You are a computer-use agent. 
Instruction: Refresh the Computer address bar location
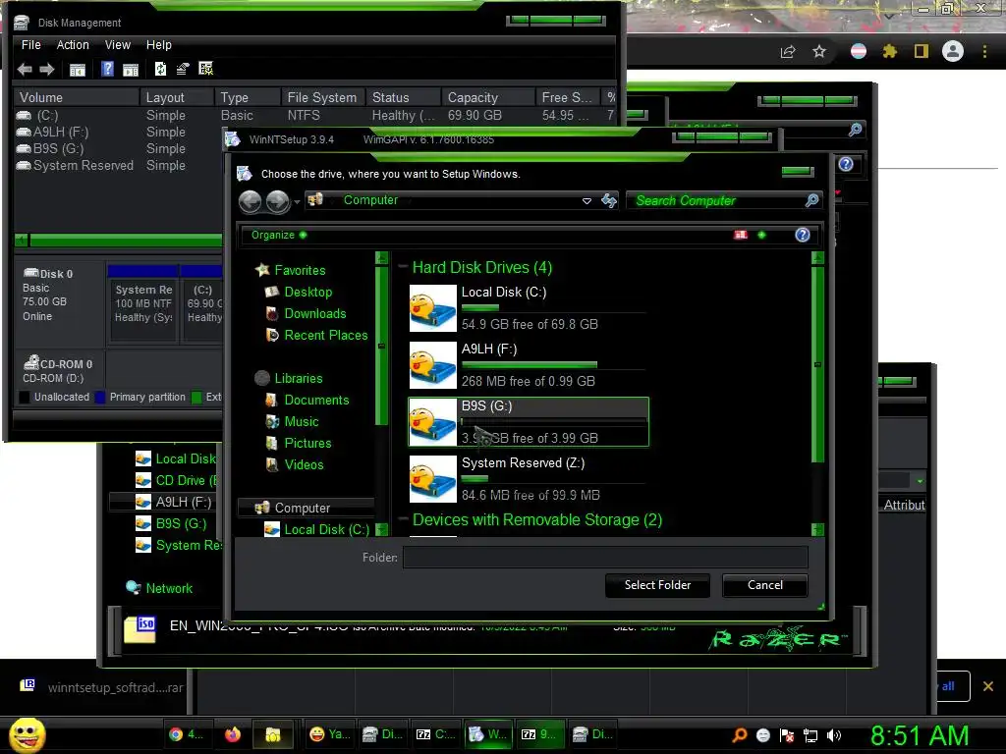click(x=609, y=200)
